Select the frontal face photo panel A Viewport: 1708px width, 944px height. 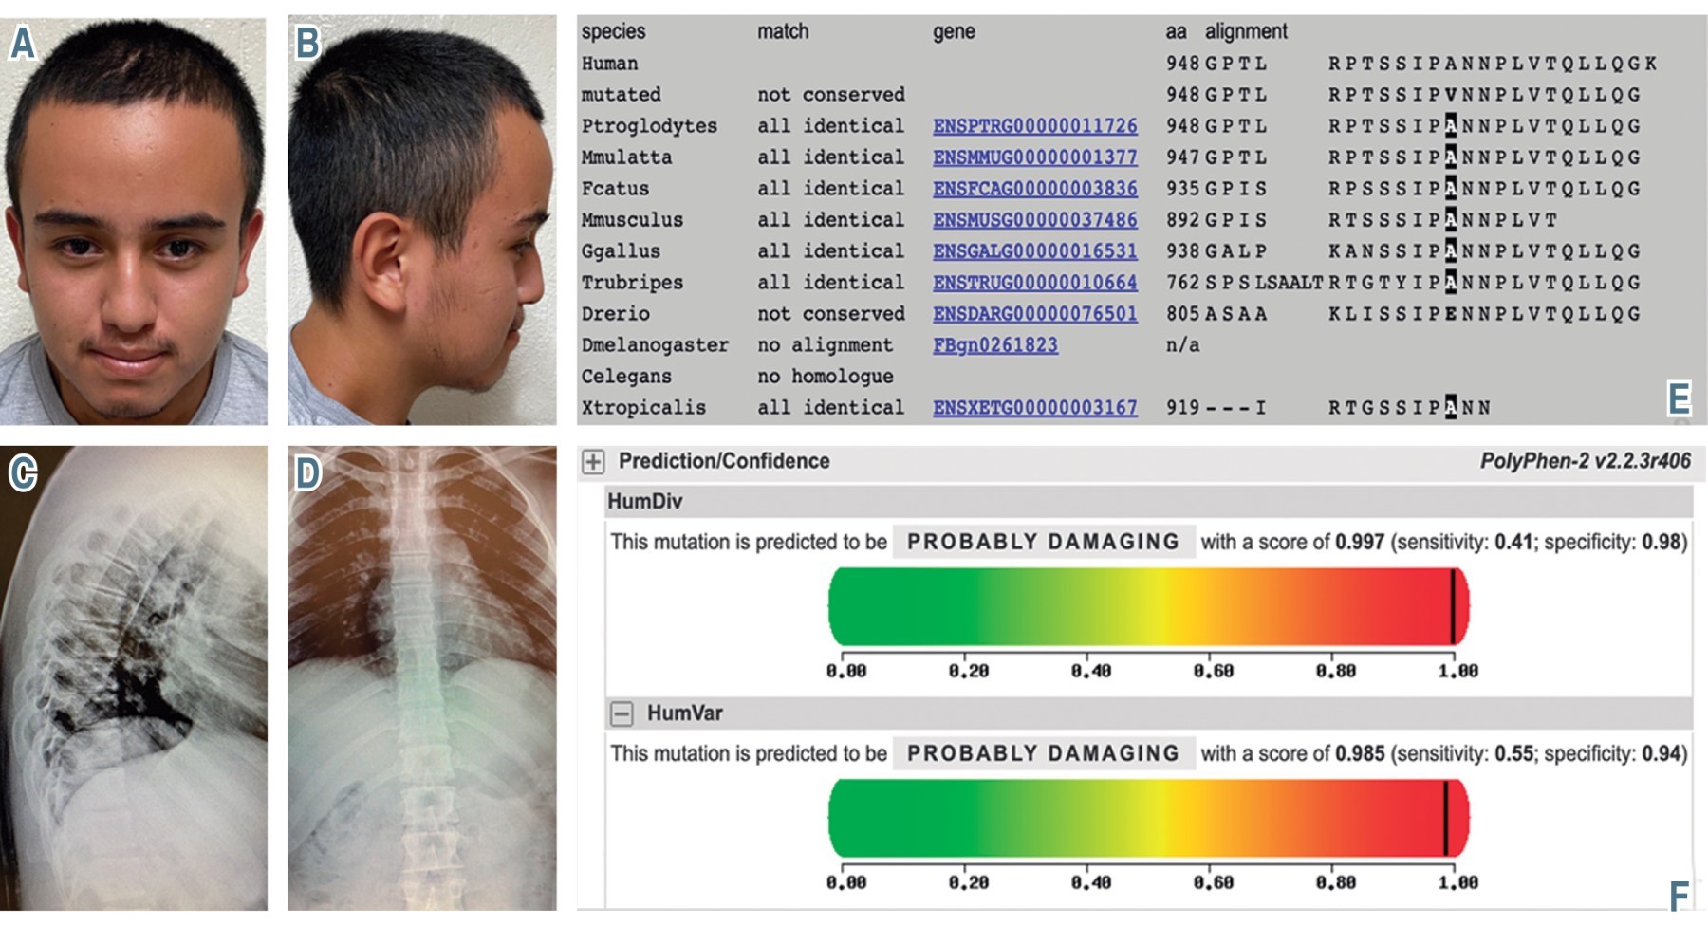tap(134, 220)
